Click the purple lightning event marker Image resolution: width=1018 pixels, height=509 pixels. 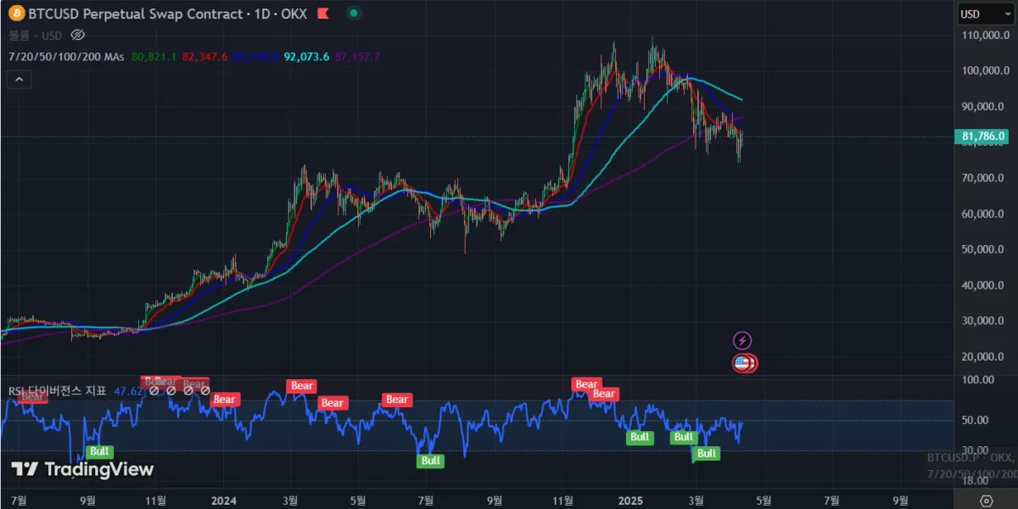click(742, 341)
